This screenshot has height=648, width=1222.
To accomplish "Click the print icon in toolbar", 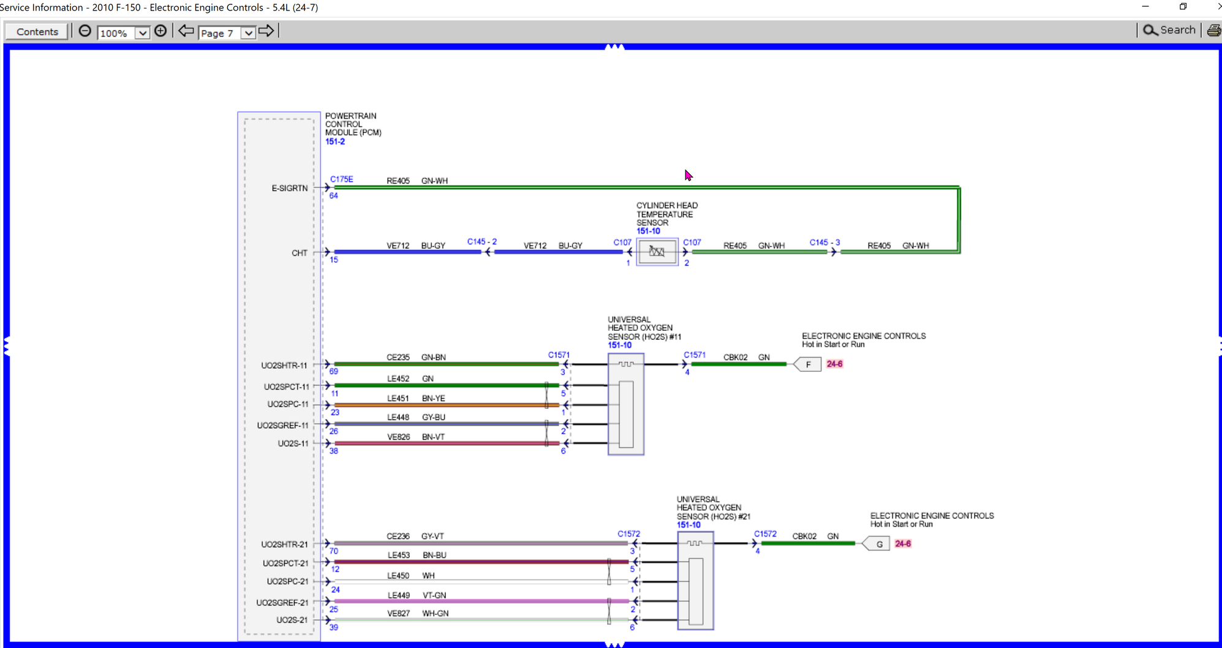I will point(1213,31).
